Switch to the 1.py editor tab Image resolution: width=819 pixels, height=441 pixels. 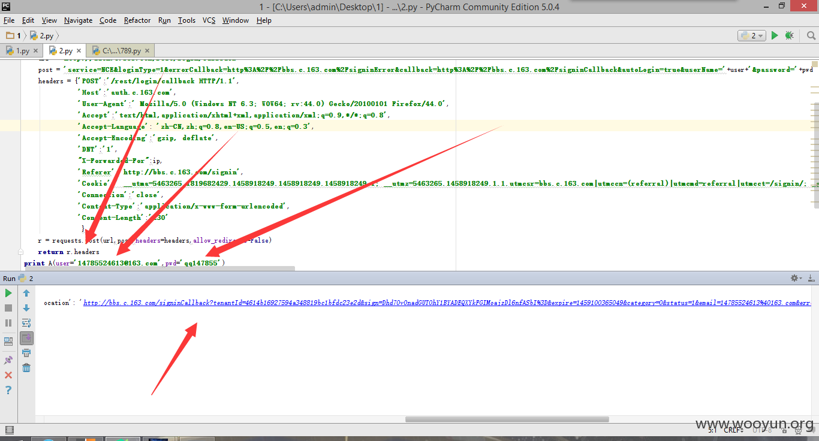coord(23,51)
